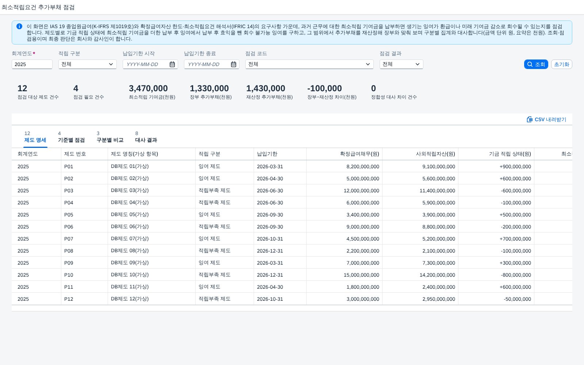This screenshot has width=584, height=365.
Task: Click the 2,950,000,000 asset value cell
Action: [x=439, y=299]
